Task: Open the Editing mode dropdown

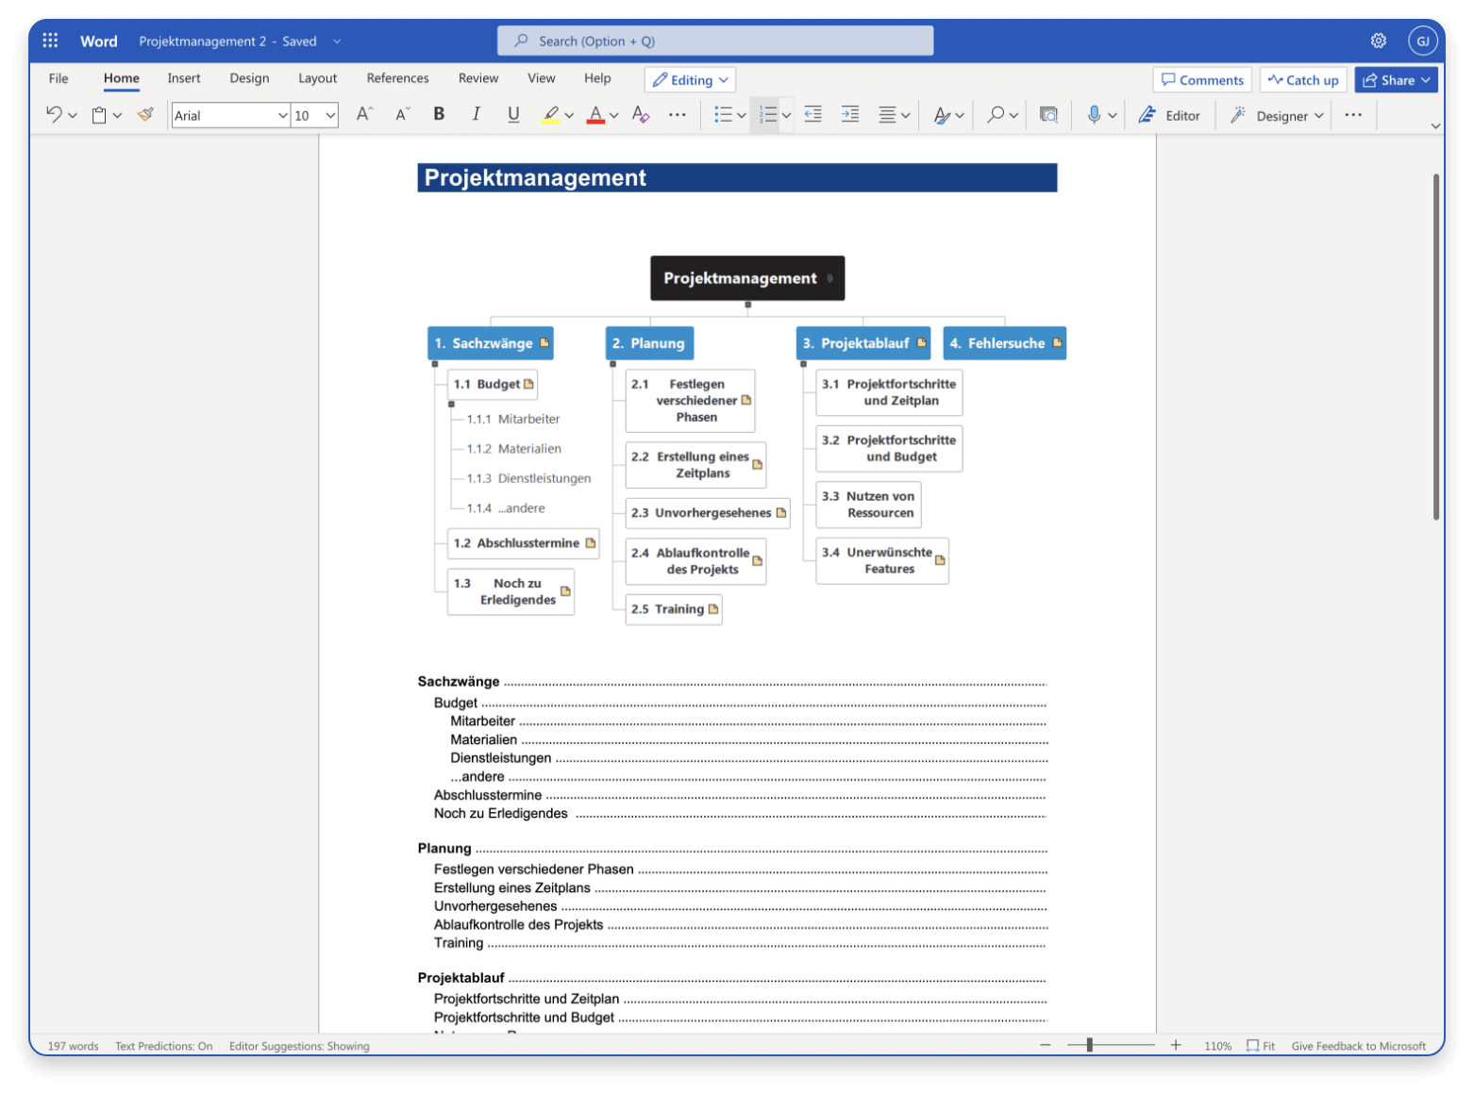Action: (x=690, y=80)
